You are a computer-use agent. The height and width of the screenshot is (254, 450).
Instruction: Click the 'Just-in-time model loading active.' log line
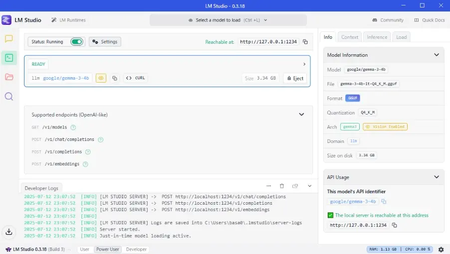(x=145, y=236)
